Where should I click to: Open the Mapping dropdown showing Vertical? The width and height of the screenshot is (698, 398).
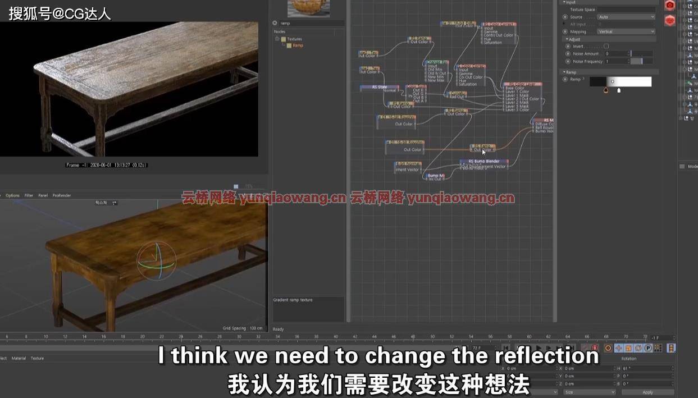coord(626,31)
